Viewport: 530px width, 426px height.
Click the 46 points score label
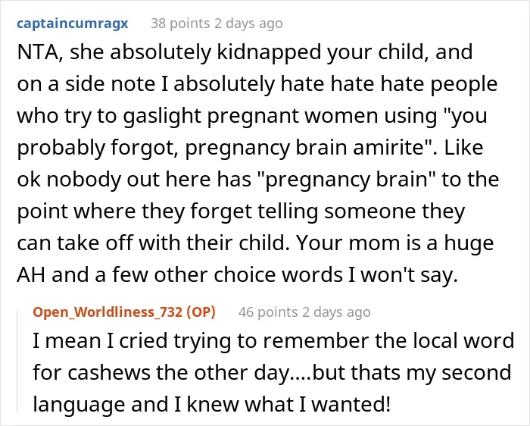click(x=268, y=312)
